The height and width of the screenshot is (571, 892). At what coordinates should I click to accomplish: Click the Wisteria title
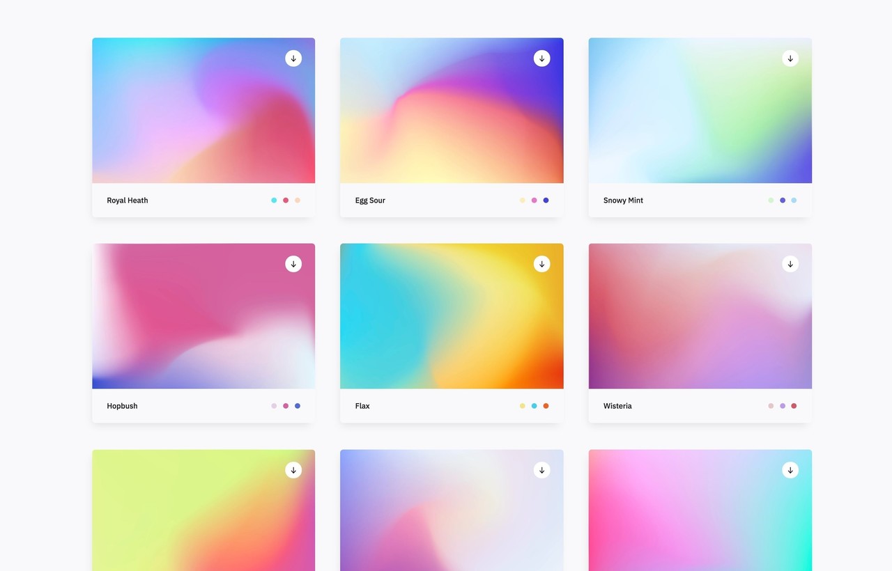click(x=617, y=406)
